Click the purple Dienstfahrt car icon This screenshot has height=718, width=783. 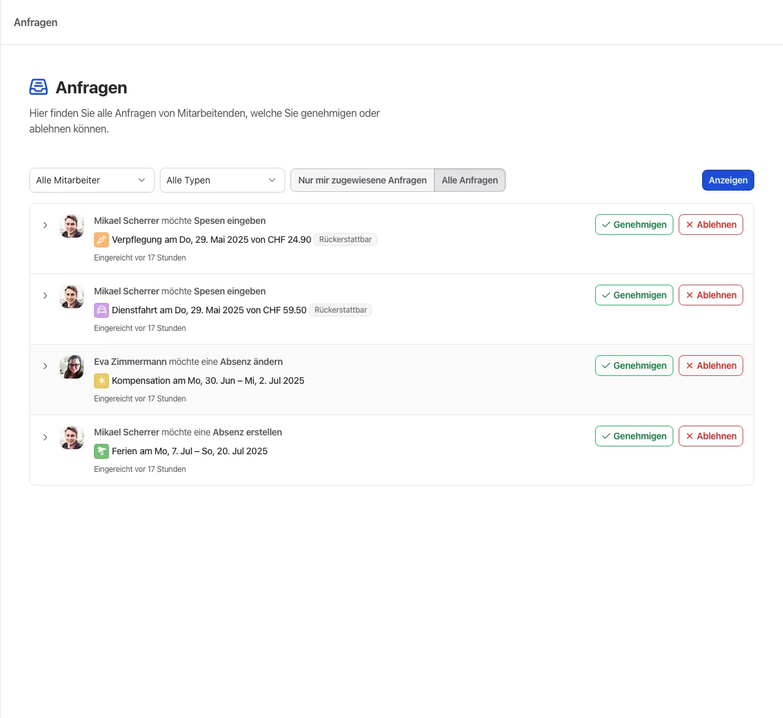coord(101,310)
